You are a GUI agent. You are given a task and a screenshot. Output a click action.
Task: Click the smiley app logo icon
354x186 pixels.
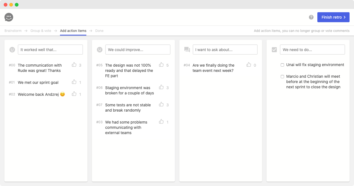(9, 17)
